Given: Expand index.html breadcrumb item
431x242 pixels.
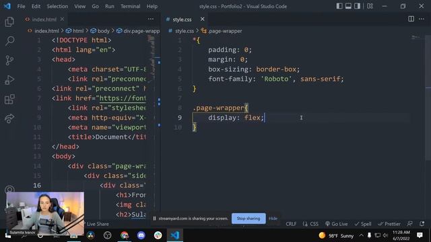Looking at the screenshot, I should click(43, 31).
